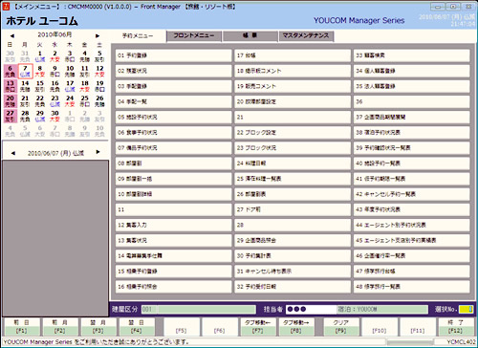Viewport: 478px width, 348px height.
Task: Choose menu item 10
Action: tap(173, 194)
